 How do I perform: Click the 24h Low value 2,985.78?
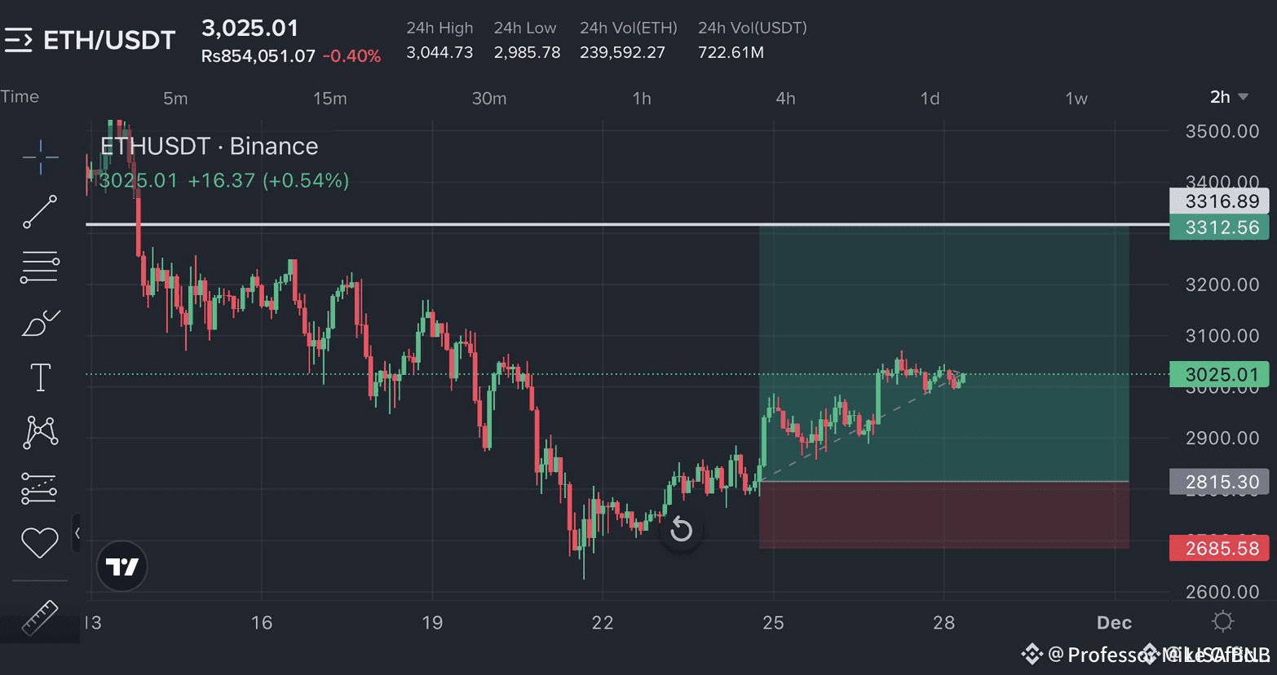(527, 52)
